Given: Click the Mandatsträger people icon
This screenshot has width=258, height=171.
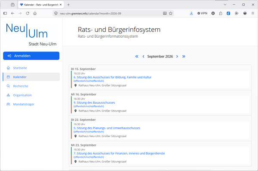Looking at the screenshot, I should click(x=8, y=104).
